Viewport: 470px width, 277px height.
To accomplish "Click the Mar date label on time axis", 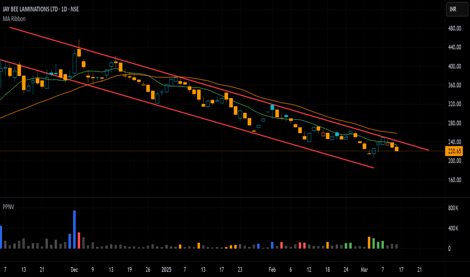I will (364, 270).
